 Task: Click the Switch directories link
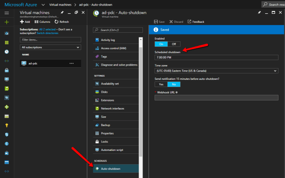47,33
